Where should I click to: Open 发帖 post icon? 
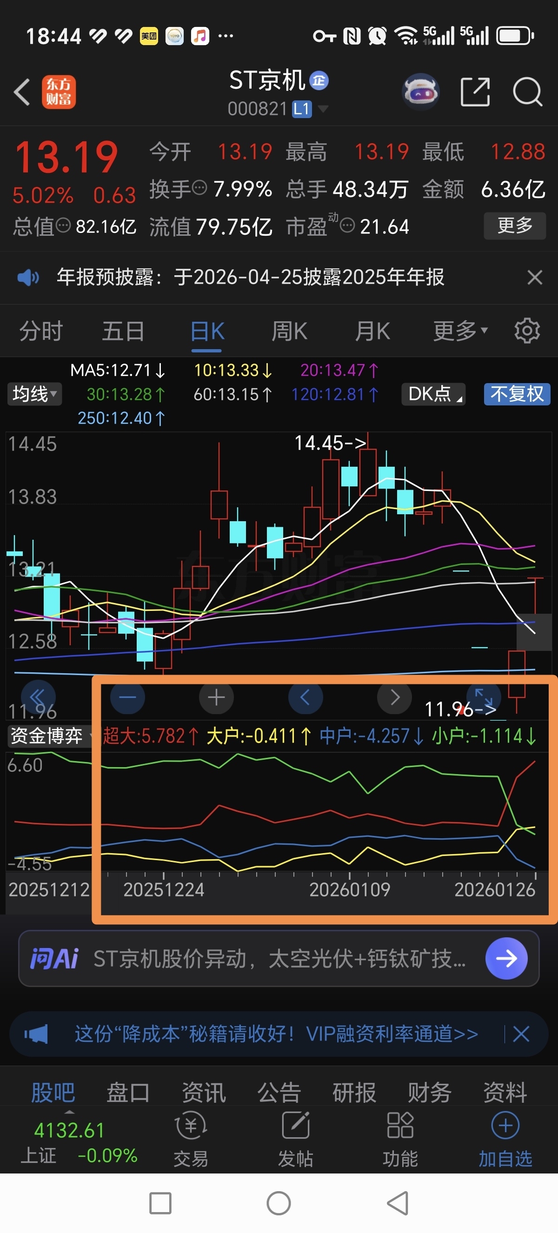click(x=296, y=1139)
